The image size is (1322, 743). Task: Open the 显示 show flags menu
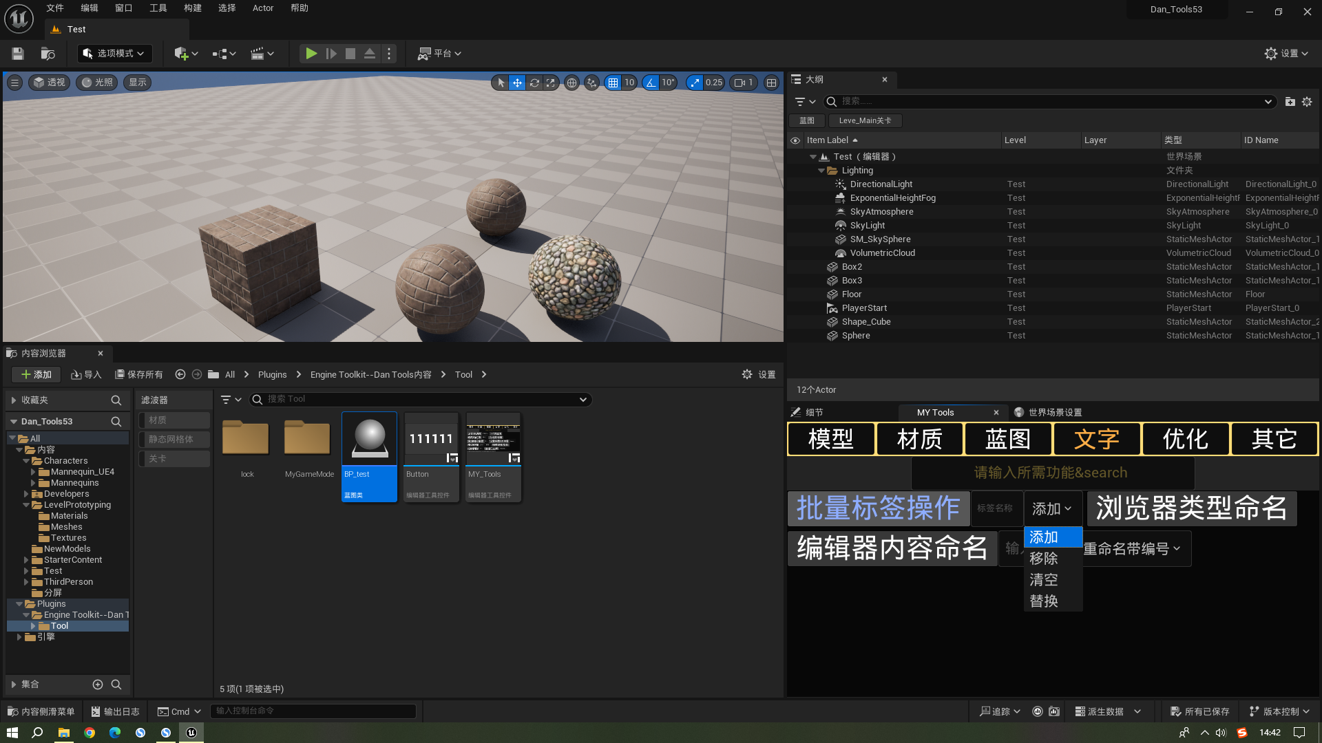click(x=138, y=83)
